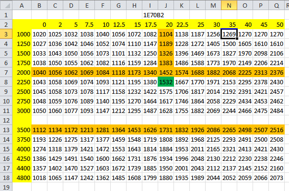Select row 19 header

tap(6, 187)
